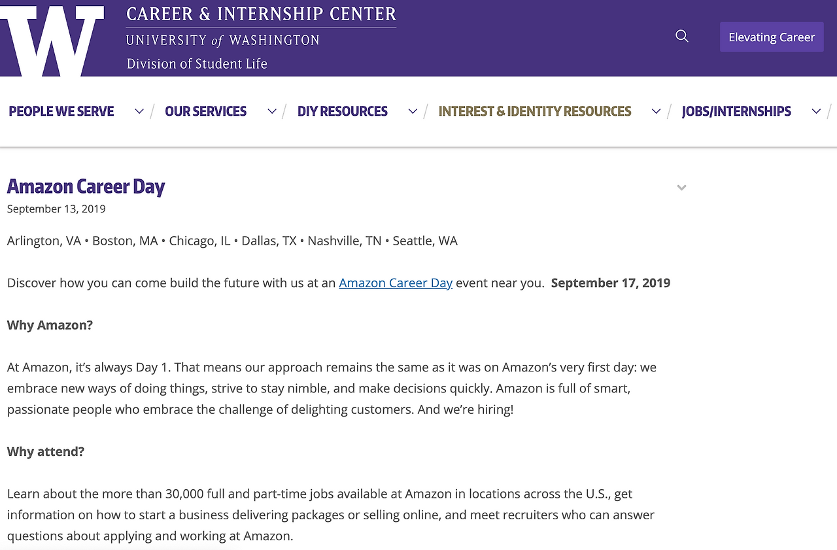Image resolution: width=837 pixels, height=550 pixels.
Task: Expand the DIY Resources chevron
Action: pyautogui.click(x=413, y=111)
